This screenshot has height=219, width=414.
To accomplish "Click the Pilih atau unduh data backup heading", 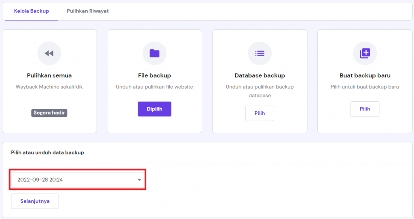I will coord(48,152).
